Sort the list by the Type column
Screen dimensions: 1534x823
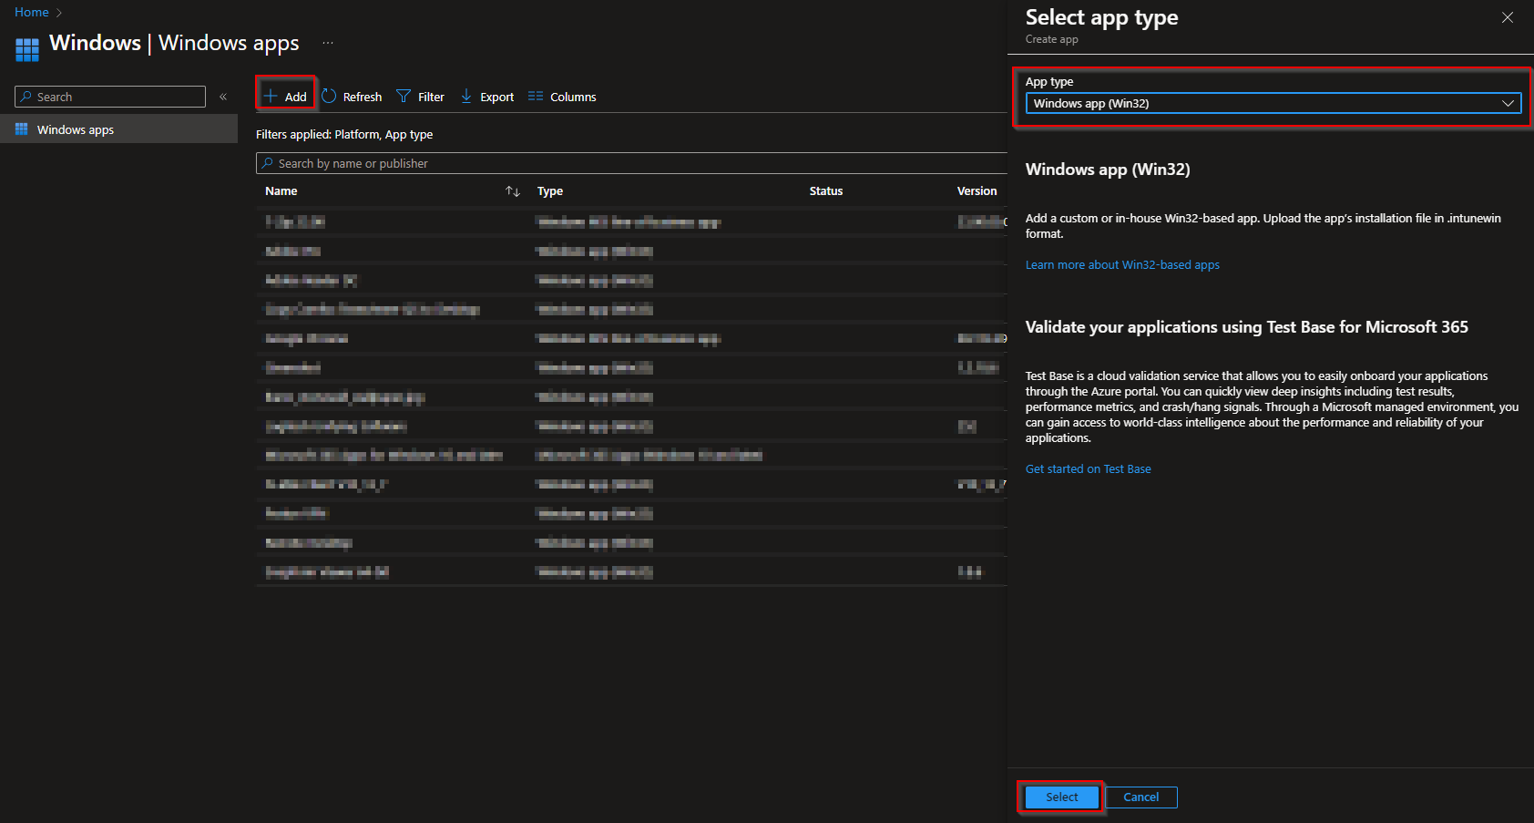point(550,190)
